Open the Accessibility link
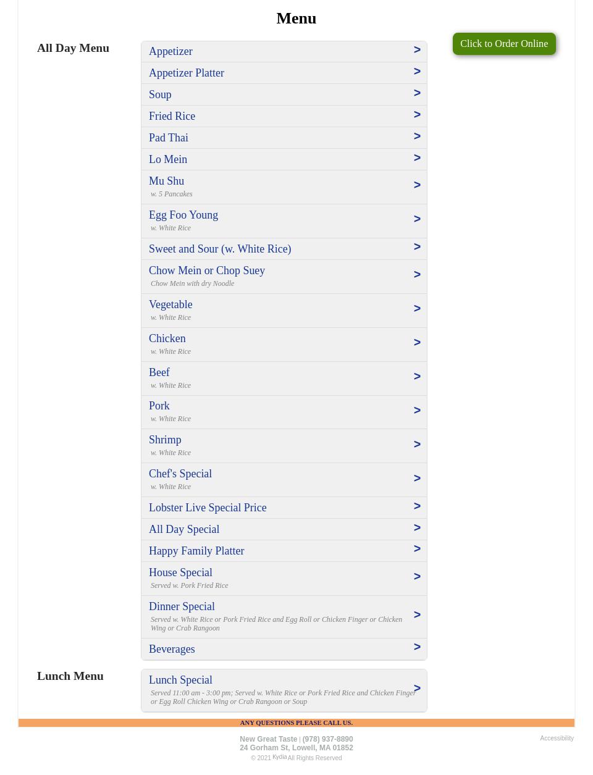 click(557, 738)
